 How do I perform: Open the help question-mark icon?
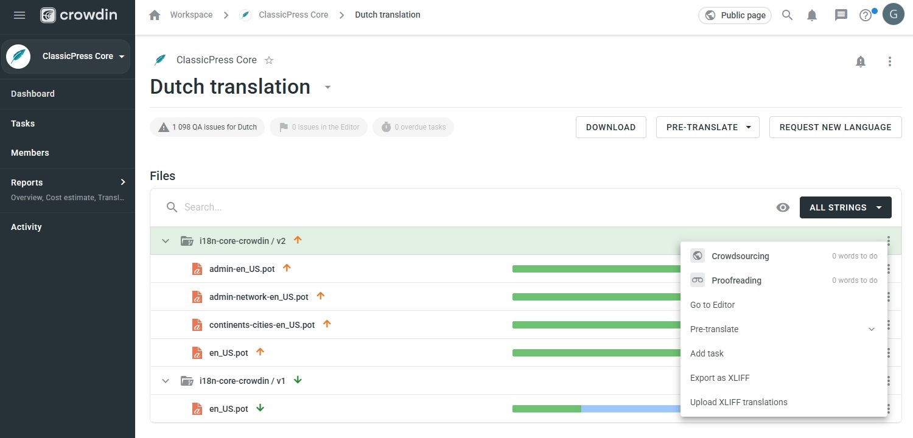tap(865, 15)
